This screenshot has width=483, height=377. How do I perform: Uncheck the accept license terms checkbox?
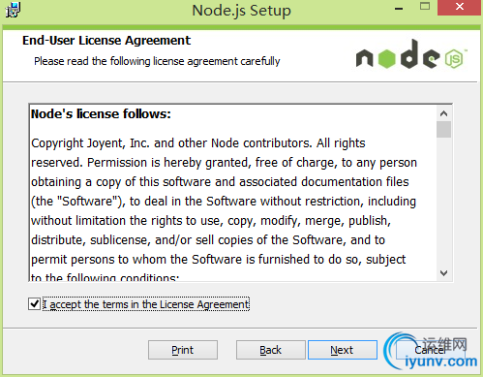coord(34,304)
